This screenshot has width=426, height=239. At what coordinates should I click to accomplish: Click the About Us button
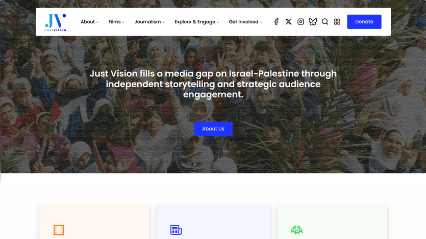click(213, 129)
